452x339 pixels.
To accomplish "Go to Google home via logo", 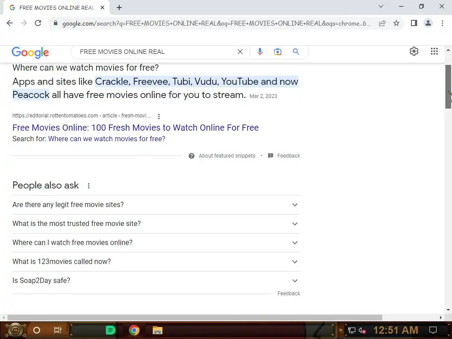I will click(x=30, y=53).
